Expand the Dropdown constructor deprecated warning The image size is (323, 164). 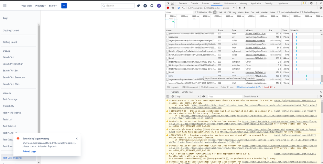tap(170, 135)
